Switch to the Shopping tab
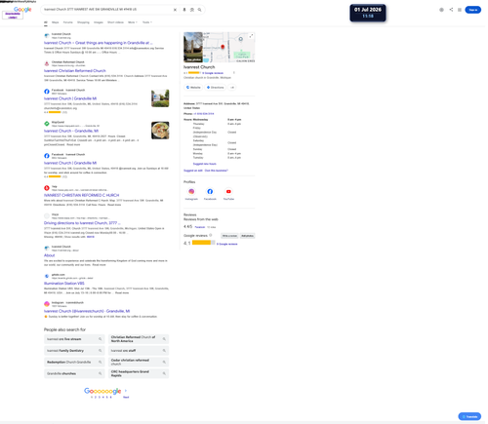 [x=83, y=22]
